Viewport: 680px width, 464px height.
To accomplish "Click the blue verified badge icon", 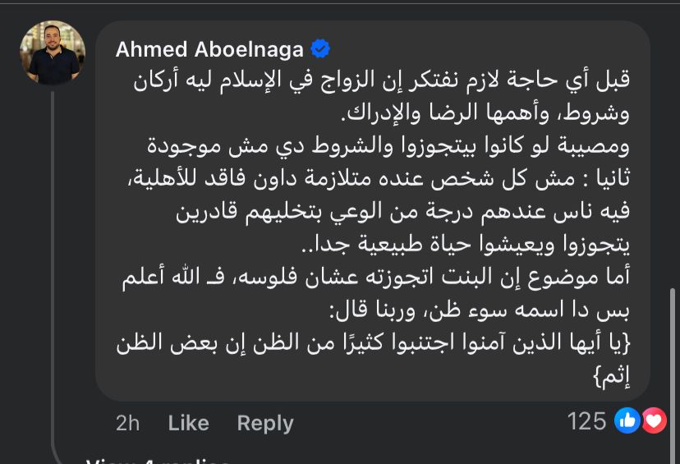I will point(319,49).
